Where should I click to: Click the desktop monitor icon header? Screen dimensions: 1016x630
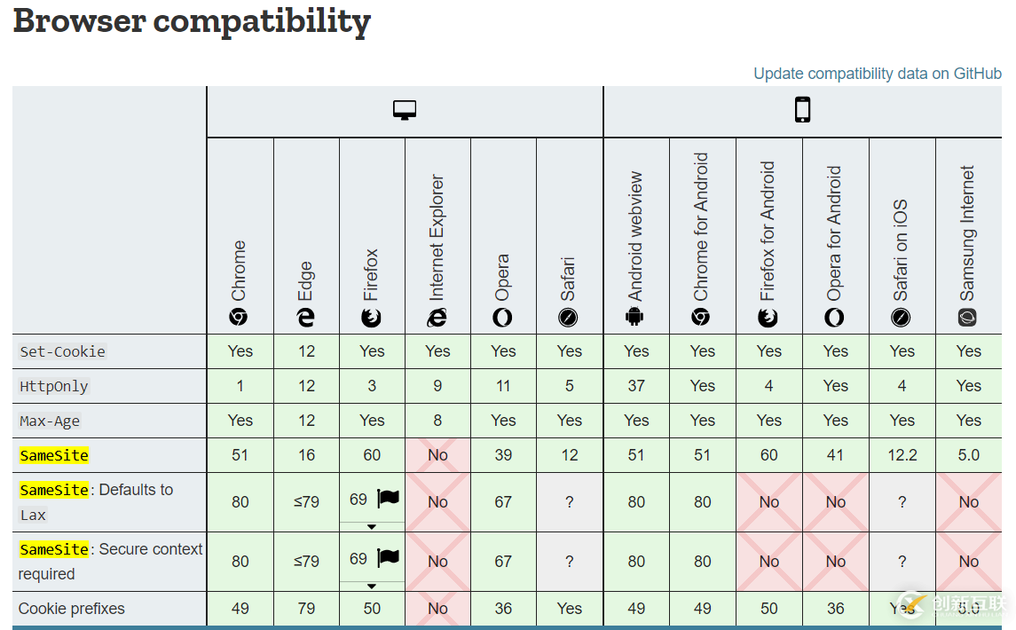[405, 111]
